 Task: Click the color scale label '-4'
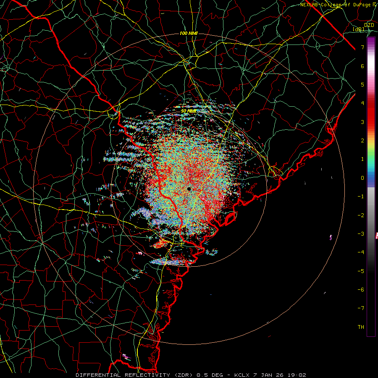point(361,252)
